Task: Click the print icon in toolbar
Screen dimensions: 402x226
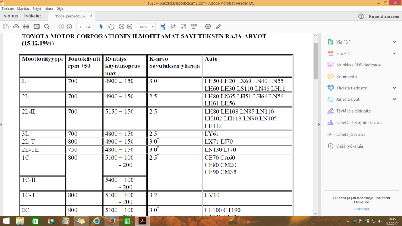Action: [x=26, y=27]
